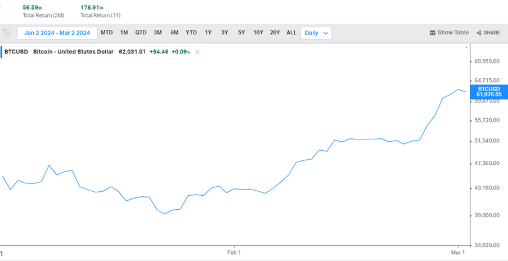Set chart range to 6M
508x261 pixels.
coord(174,33)
